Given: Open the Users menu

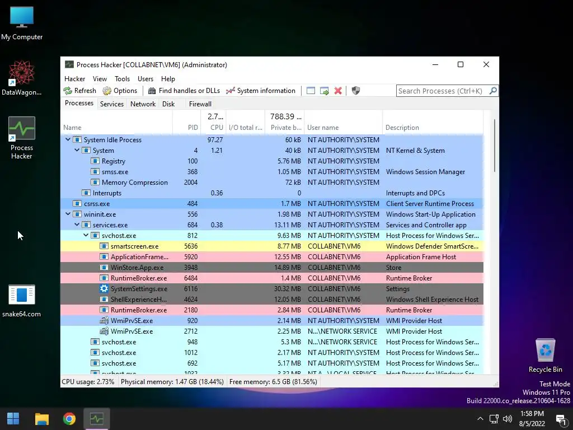Looking at the screenshot, I should (x=145, y=78).
